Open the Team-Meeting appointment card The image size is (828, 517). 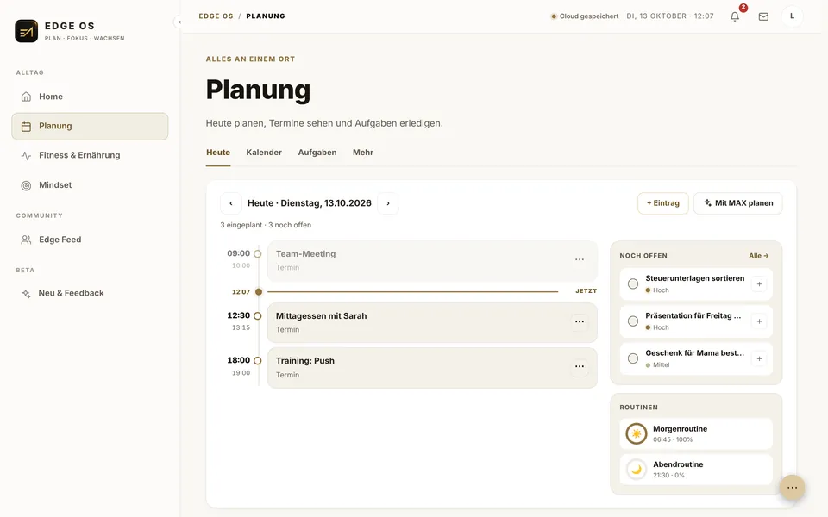coord(432,260)
